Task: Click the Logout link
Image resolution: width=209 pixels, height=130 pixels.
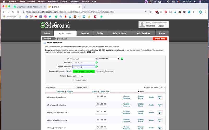Action: (160, 26)
